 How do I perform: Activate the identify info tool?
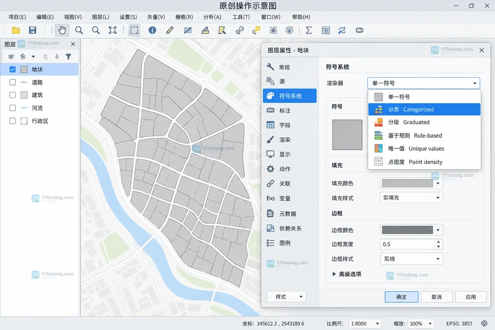[x=152, y=30]
